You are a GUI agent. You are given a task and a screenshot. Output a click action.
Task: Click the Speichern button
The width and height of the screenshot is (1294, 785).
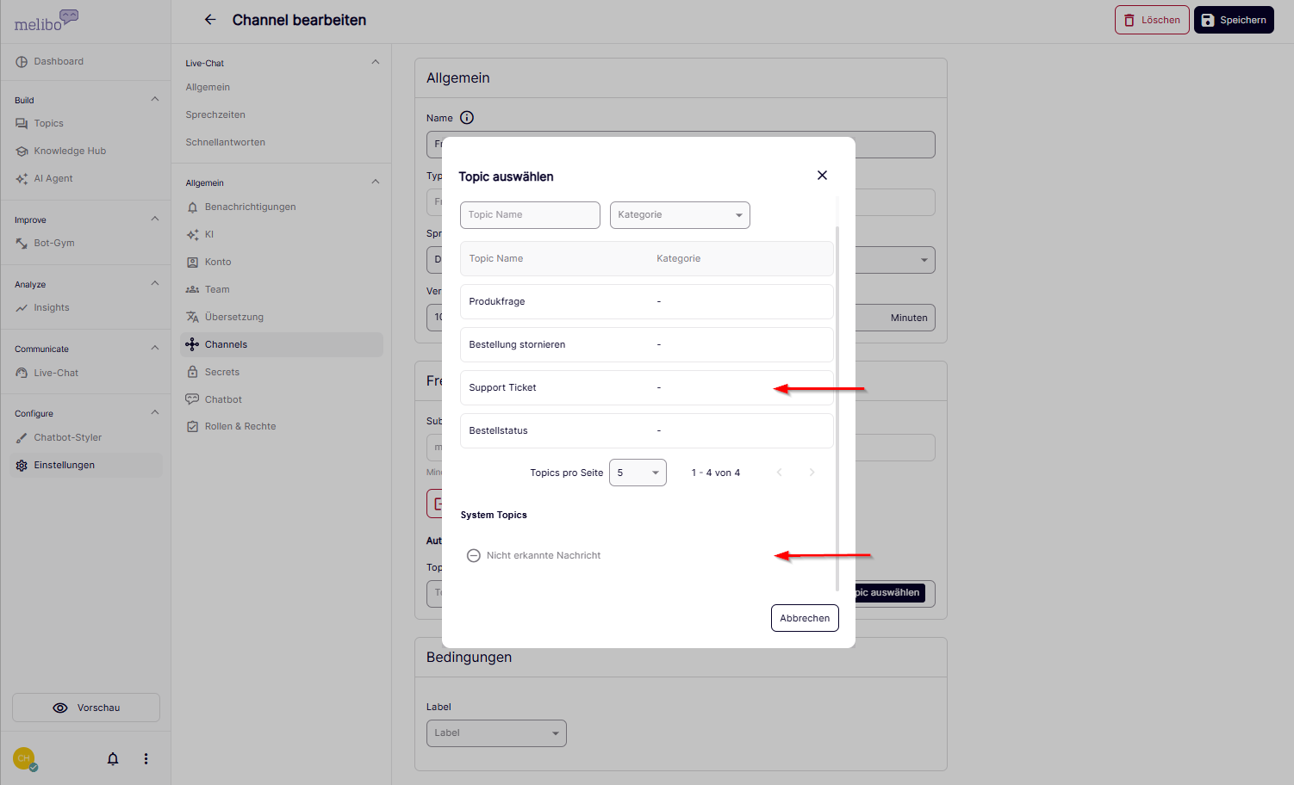pyautogui.click(x=1233, y=20)
